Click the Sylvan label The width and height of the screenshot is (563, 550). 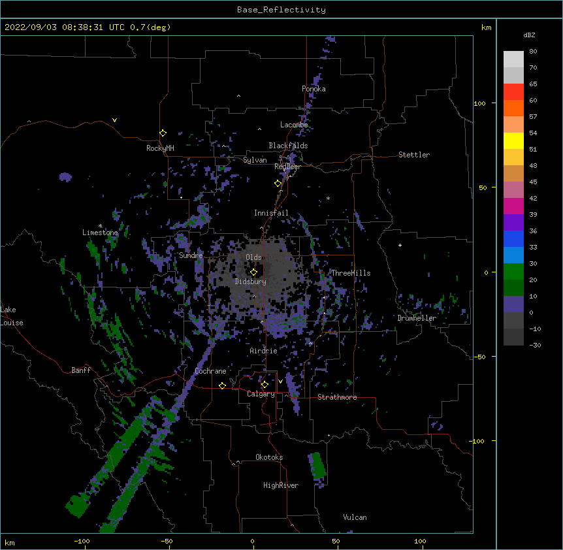pos(255,160)
